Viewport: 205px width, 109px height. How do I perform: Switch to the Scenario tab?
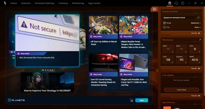[x=26, y=3]
